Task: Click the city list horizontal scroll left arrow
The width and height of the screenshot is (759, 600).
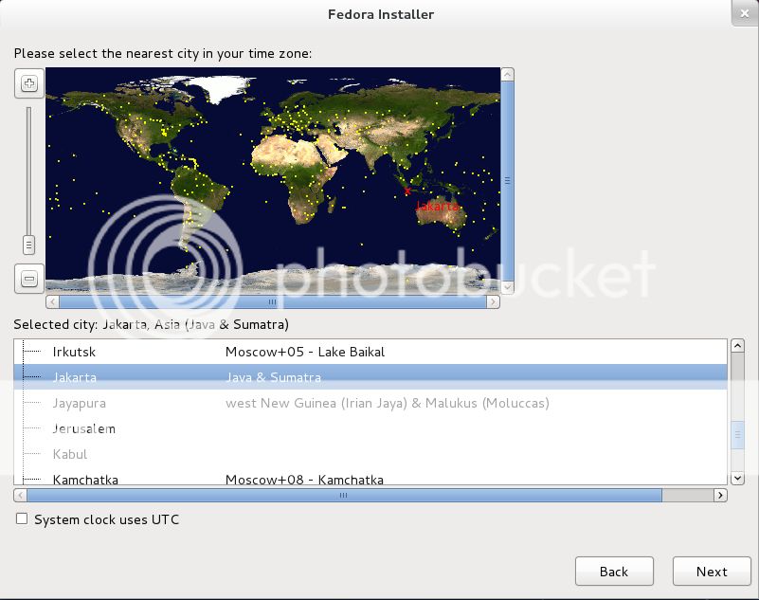Action: point(20,495)
